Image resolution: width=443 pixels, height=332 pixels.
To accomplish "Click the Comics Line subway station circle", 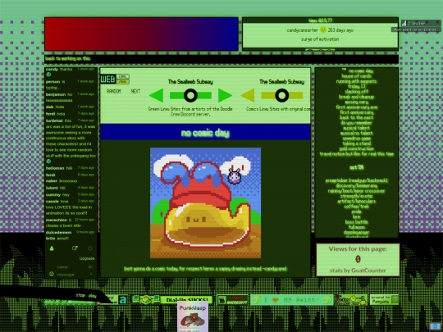I will (282, 95).
